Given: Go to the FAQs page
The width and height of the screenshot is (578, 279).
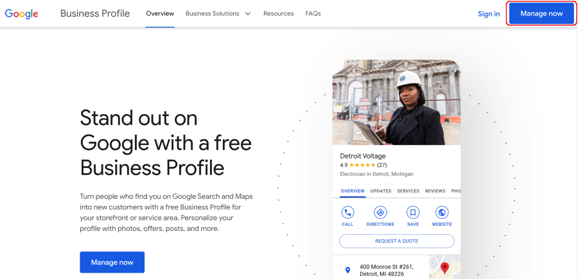Looking at the screenshot, I should tap(313, 13).
